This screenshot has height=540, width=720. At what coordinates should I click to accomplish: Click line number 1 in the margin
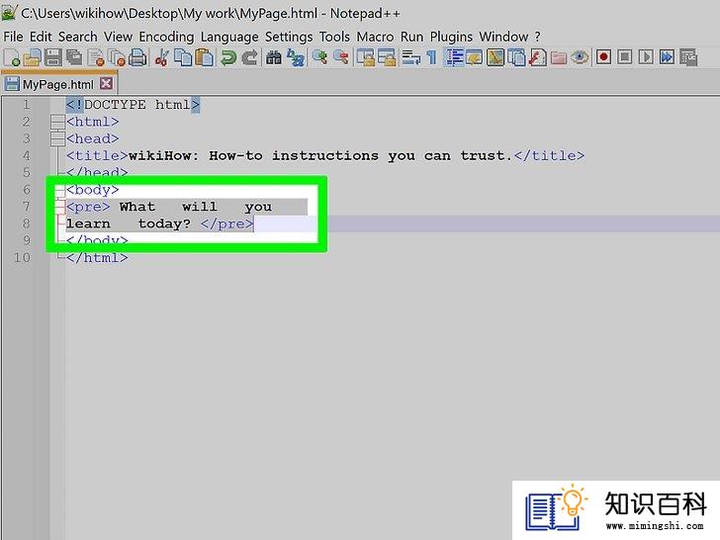tap(26, 105)
